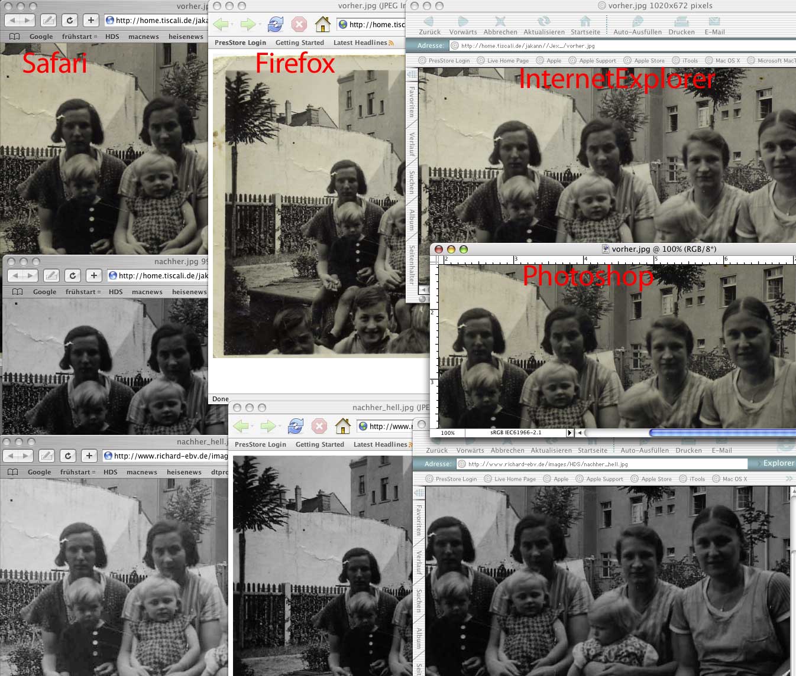The height and width of the screenshot is (676, 796).
Task: Click Photoshop 100% zoom field
Action: click(x=448, y=433)
